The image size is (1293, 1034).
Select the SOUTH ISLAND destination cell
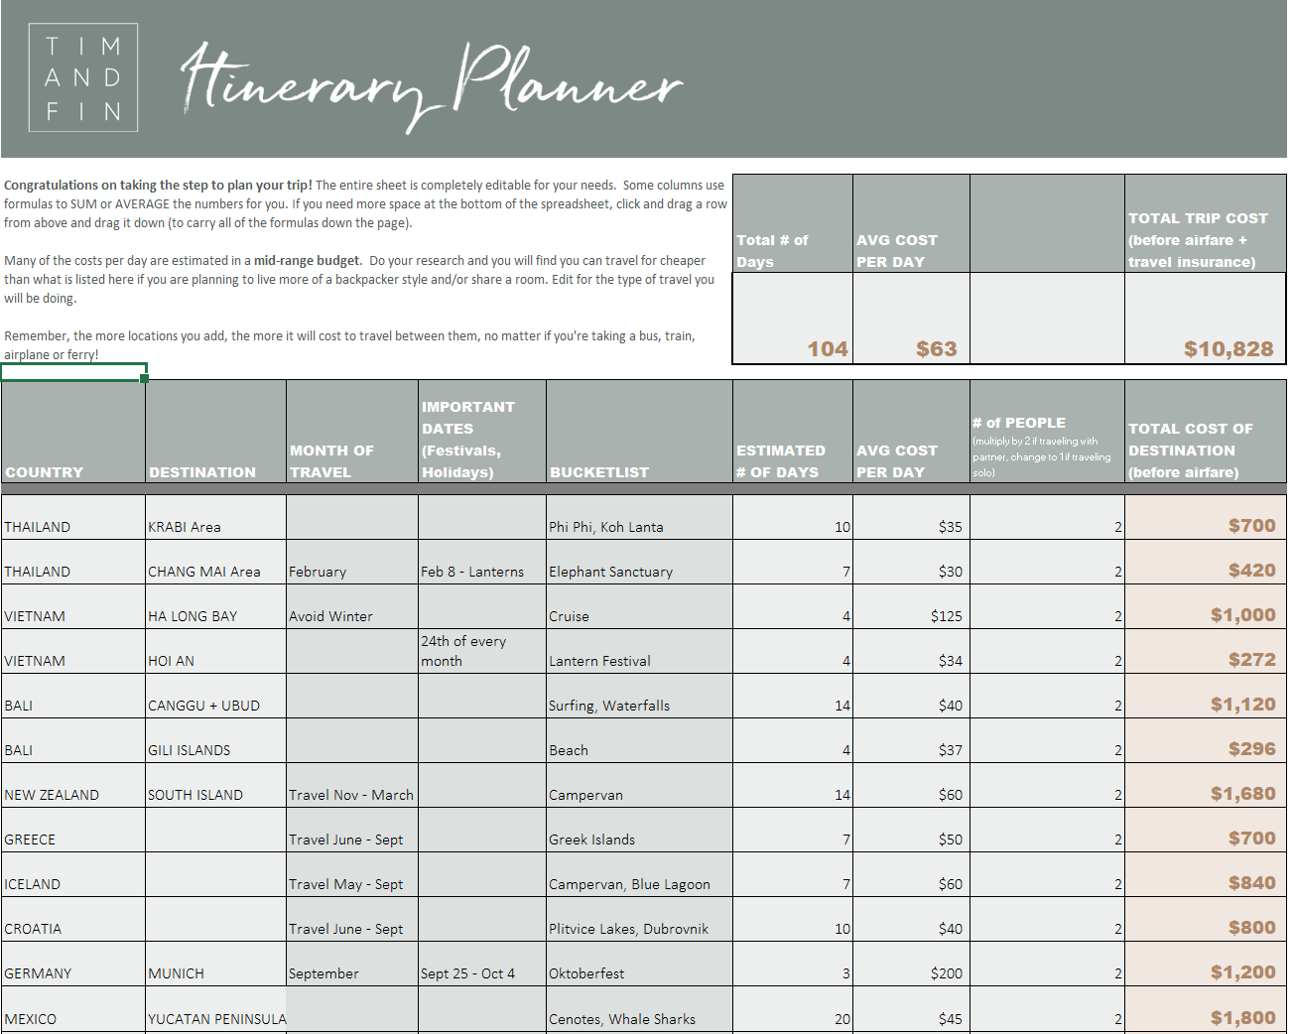[215, 785]
